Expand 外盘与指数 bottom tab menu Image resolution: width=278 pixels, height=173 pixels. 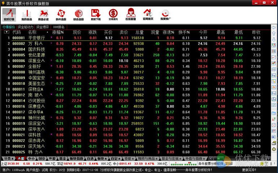tap(195, 159)
